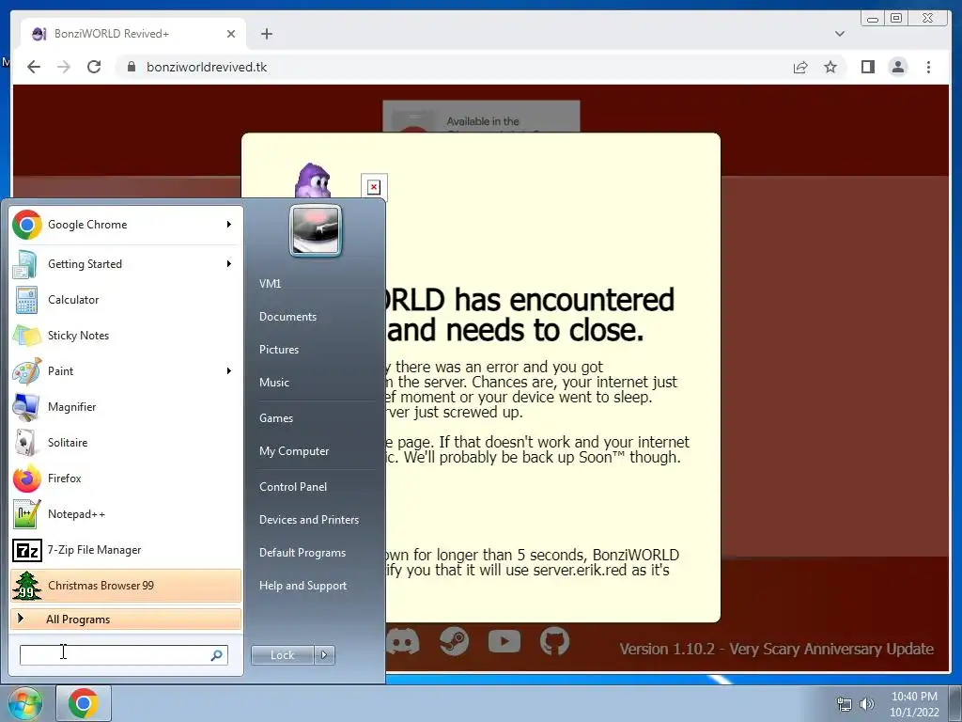Click the Chrome taskbar icon

click(x=84, y=703)
